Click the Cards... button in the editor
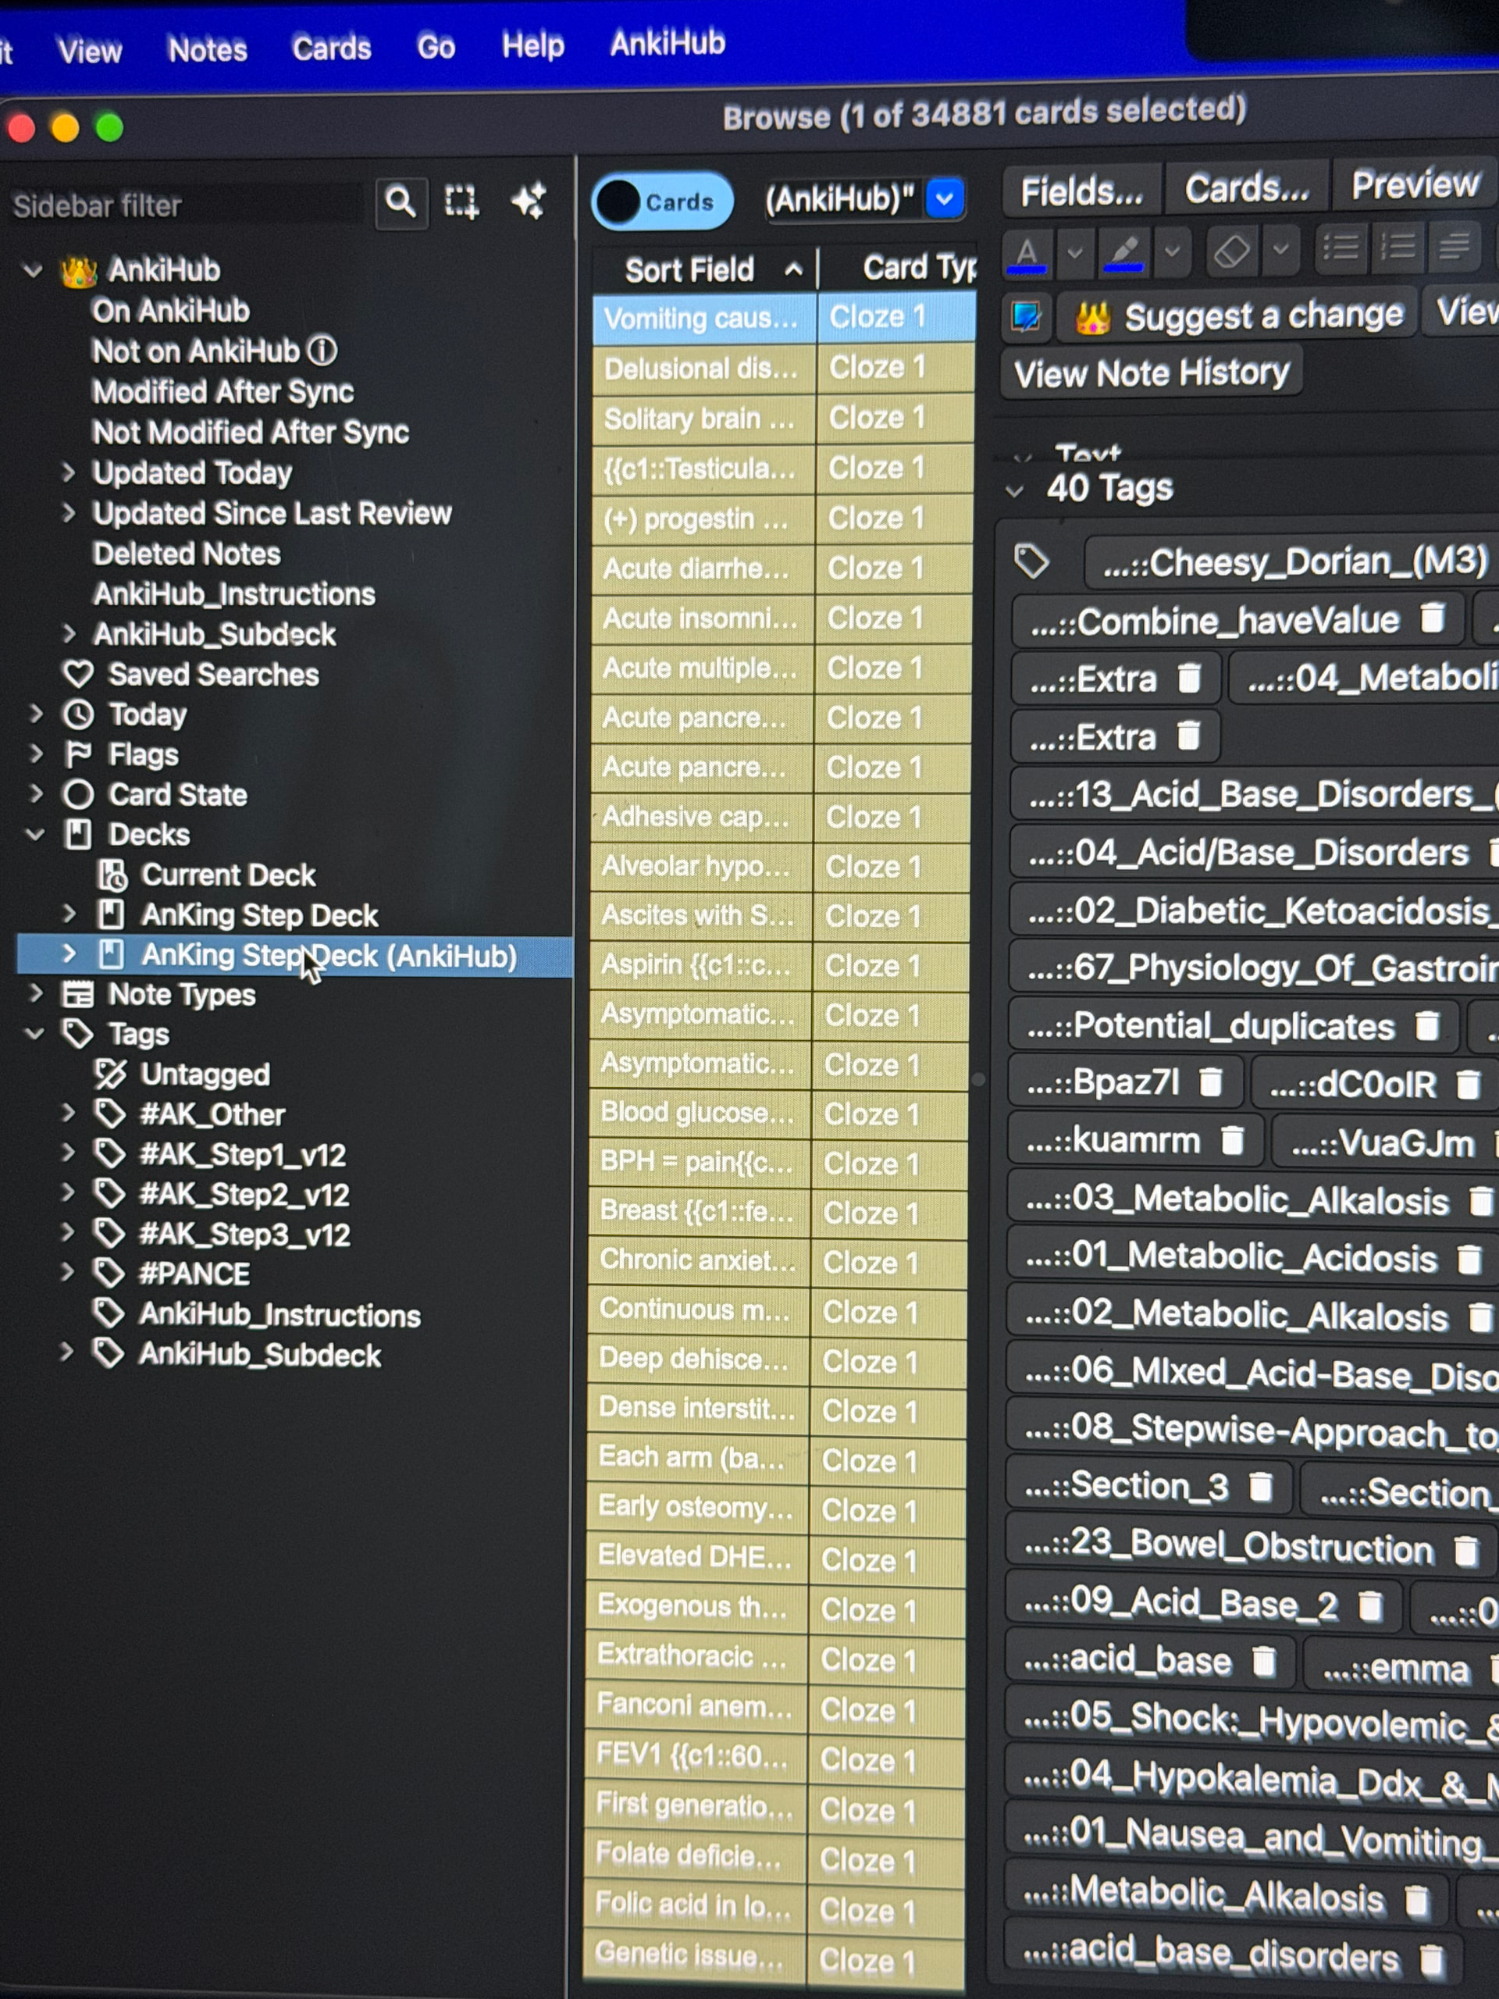1499x1999 pixels. (x=1247, y=188)
